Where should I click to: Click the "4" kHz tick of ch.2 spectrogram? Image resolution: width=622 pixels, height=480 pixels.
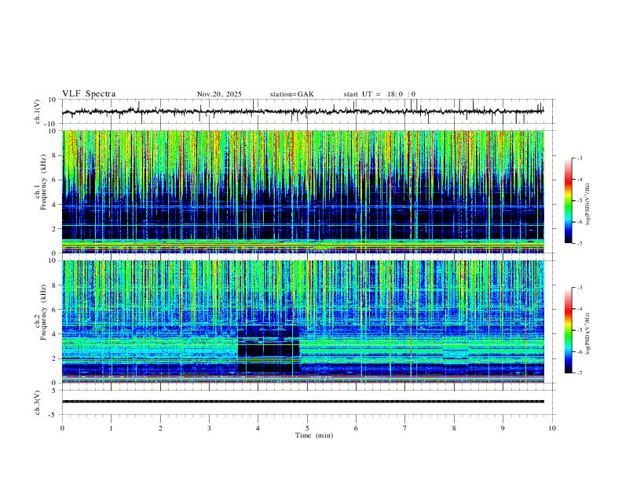(x=56, y=334)
